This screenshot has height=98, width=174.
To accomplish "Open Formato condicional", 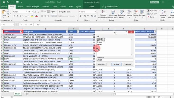I will coord(103,14).
